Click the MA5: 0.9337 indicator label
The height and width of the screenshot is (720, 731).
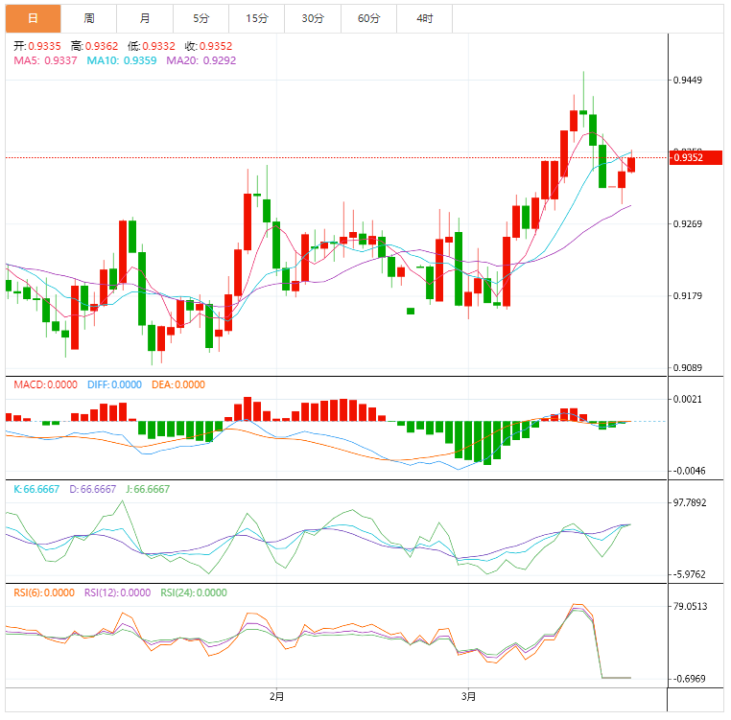tap(45, 60)
